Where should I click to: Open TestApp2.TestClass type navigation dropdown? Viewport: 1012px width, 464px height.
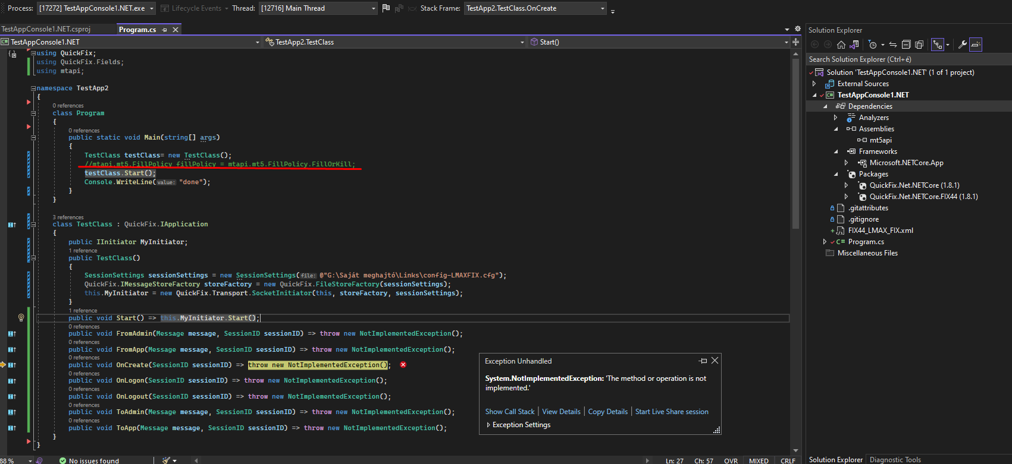[x=522, y=42]
